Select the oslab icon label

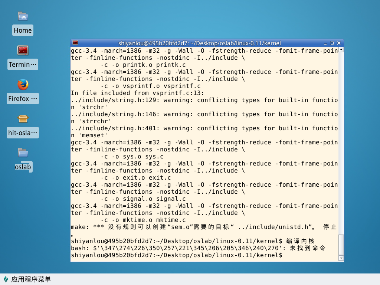point(23,167)
